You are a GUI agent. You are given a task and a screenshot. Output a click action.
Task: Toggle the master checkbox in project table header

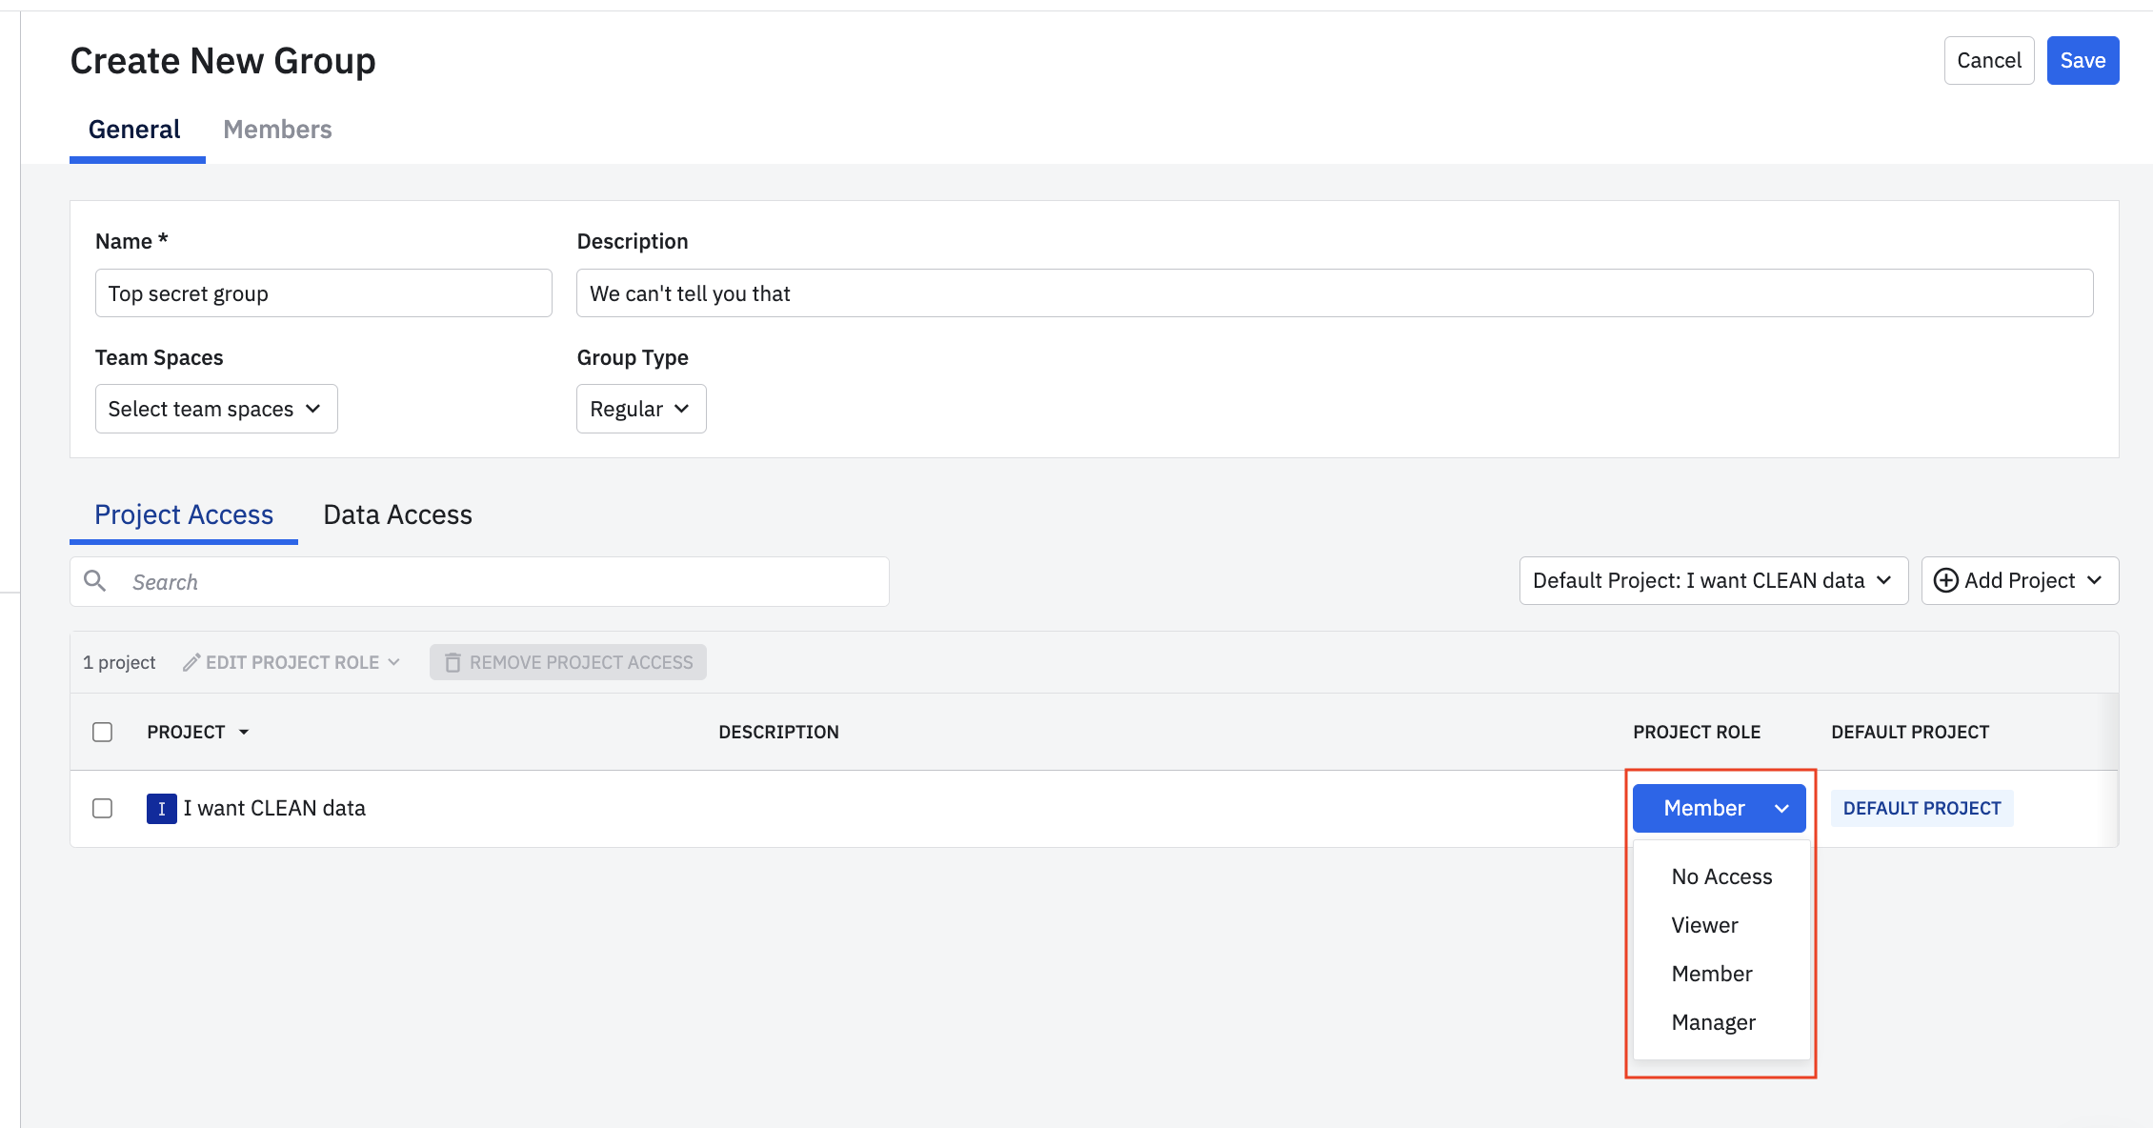click(x=103, y=732)
